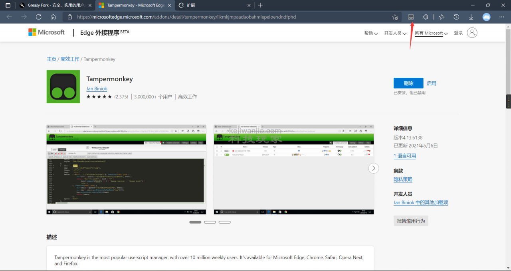Image resolution: width=511 pixels, height=271 pixels.
Task: Expand the 帮助 dropdown menu
Action: (x=371, y=33)
